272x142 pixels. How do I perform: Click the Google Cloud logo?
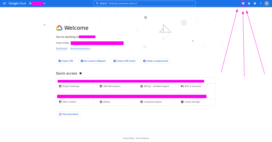tap(17, 3)
